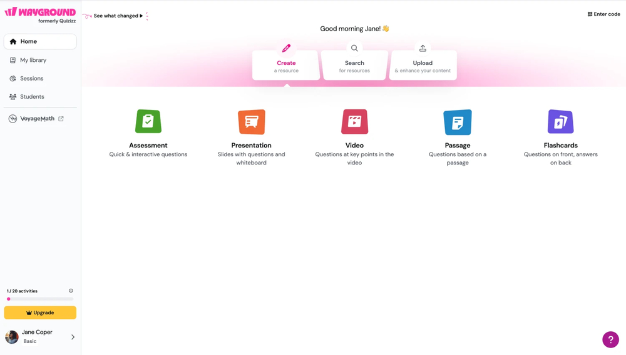
Task: Open the Students sidebar item
Action: pos(32,97)
